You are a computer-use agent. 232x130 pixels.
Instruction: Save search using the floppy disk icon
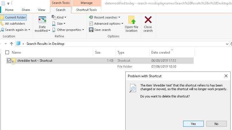pos(91,30)
